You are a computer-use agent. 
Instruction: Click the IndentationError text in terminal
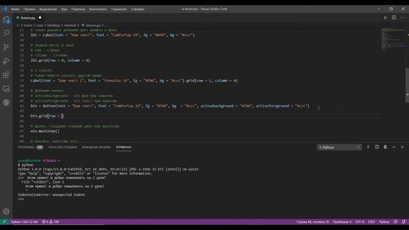pyautogui.click(x=51, y=195)
